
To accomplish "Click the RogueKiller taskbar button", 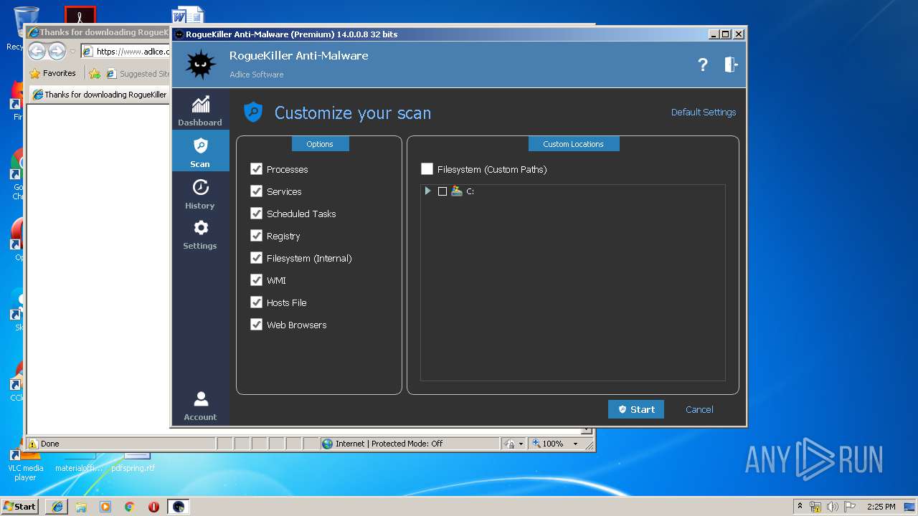I will pos(179,507).
